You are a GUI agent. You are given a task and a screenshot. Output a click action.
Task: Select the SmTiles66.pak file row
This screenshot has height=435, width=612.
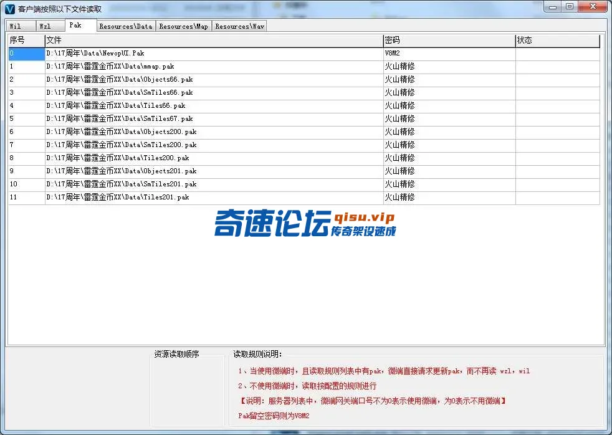[304, 93]
